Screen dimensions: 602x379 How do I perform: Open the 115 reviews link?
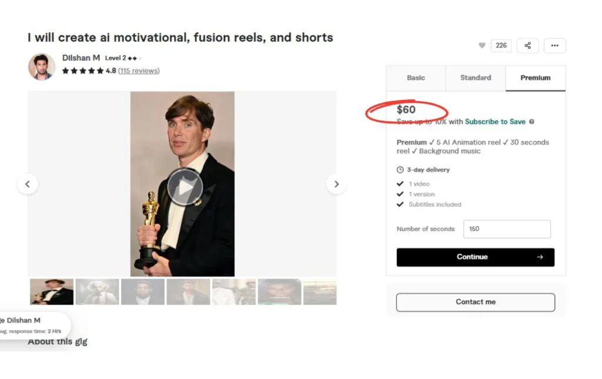(x=139, y=71)
